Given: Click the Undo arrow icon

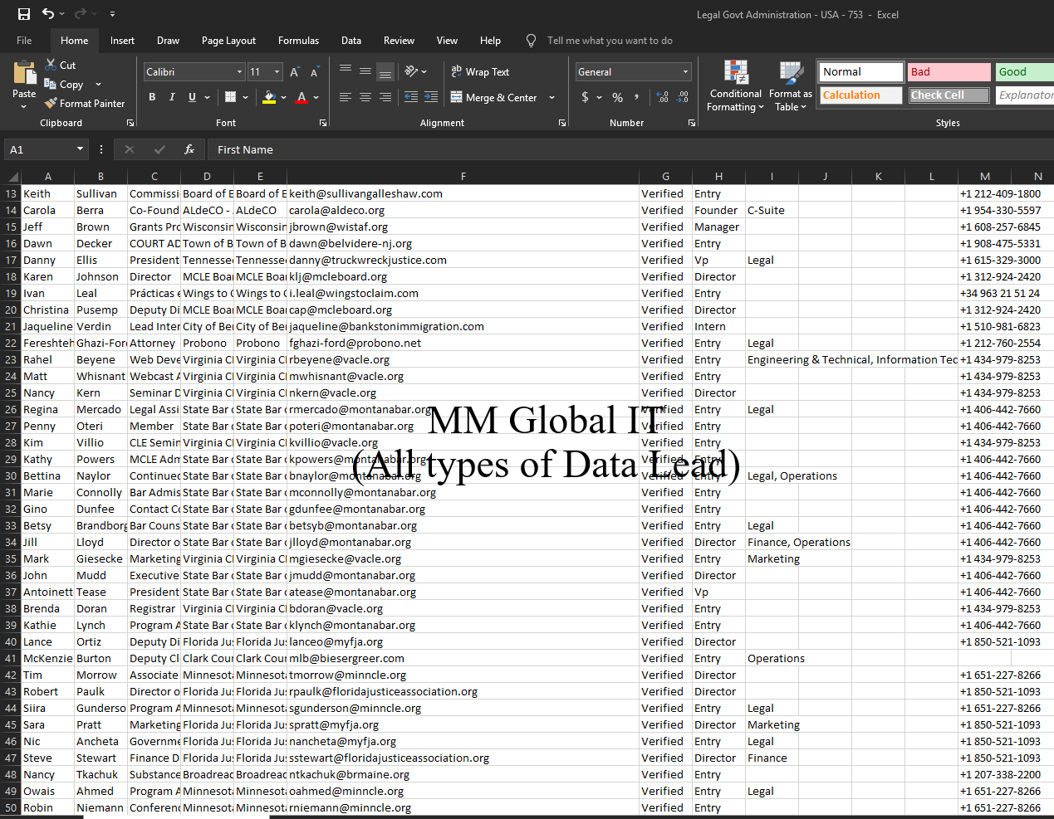Looking at the screenshot, I should [x=48, y=13].
